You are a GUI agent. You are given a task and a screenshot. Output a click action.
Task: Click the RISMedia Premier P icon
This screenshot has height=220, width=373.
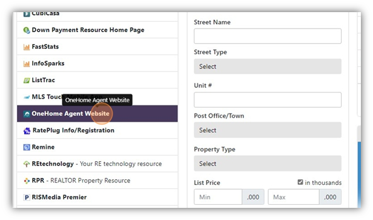coord(27,198)
